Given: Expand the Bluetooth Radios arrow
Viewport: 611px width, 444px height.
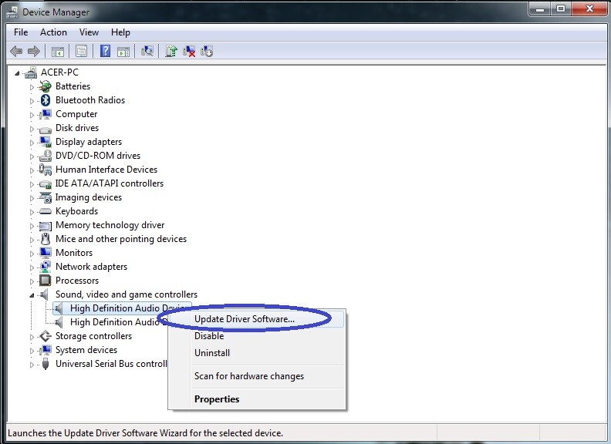Looking at the screenshot, I should tap(32, 101).
